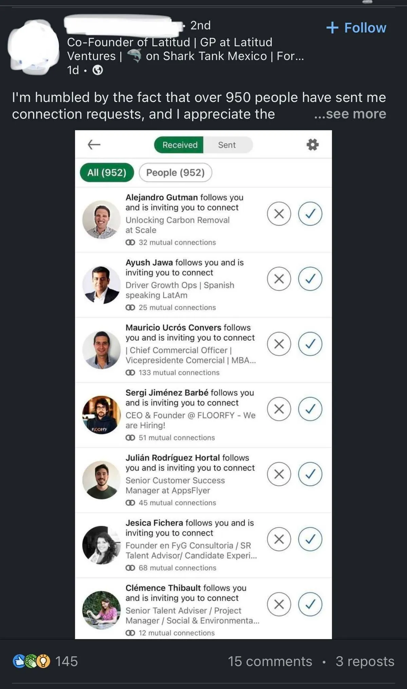Screen dimensions: 407x689
Task: Click the reaction icons next to 145
Action: (x=31, y=661)
